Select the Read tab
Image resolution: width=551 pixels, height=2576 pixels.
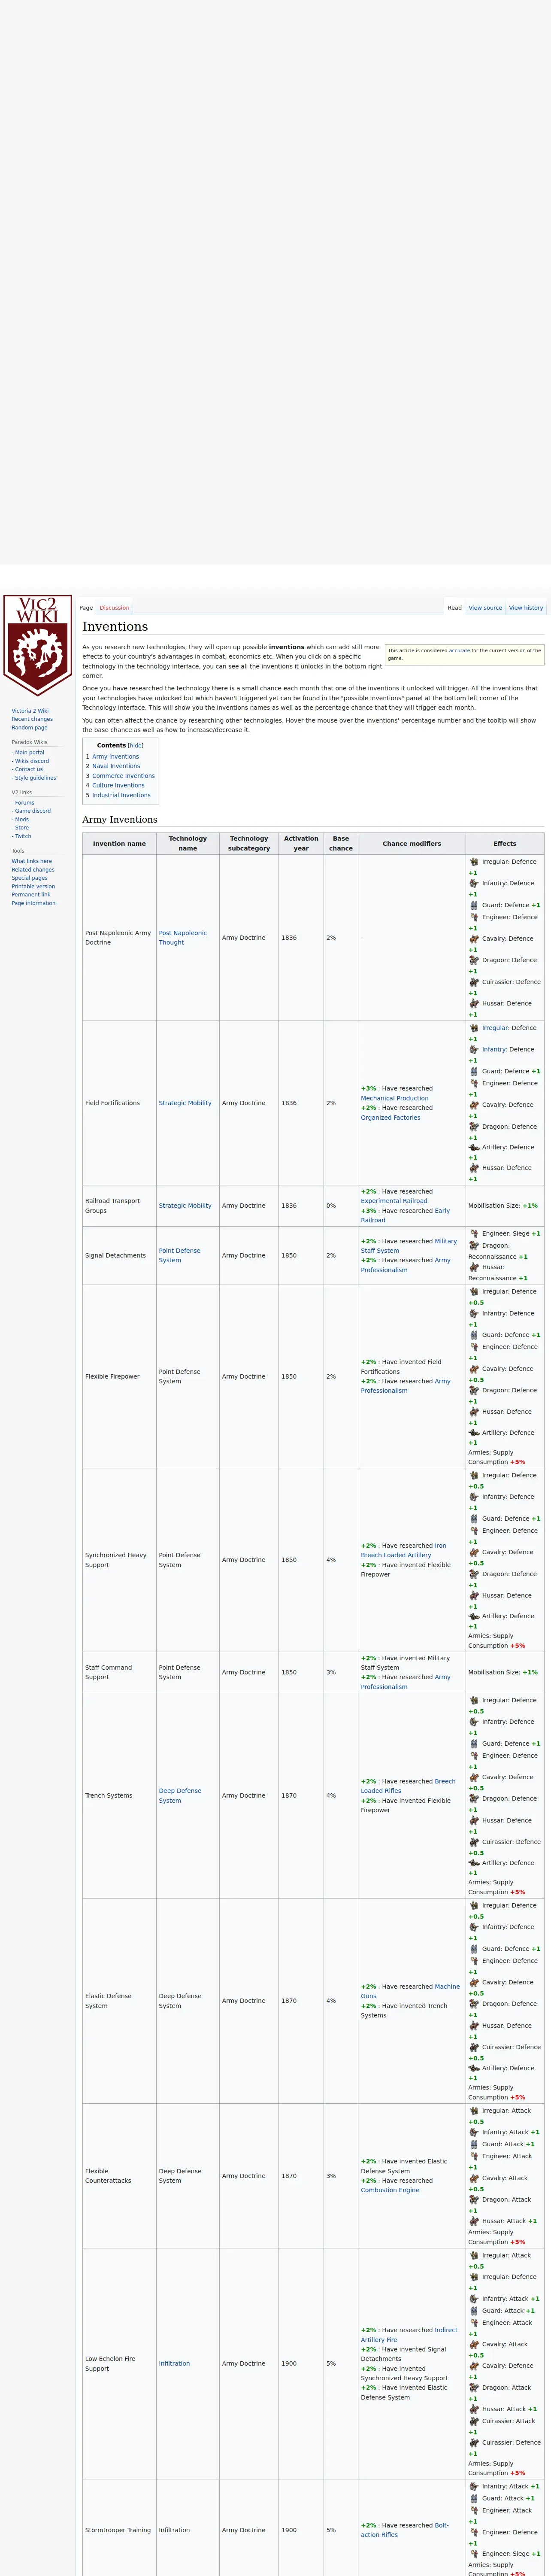[455, 607]
